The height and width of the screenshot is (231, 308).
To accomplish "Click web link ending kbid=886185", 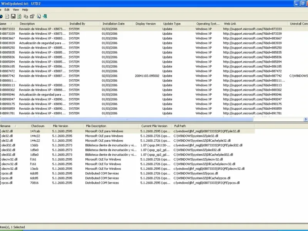I will click(252, 66).
